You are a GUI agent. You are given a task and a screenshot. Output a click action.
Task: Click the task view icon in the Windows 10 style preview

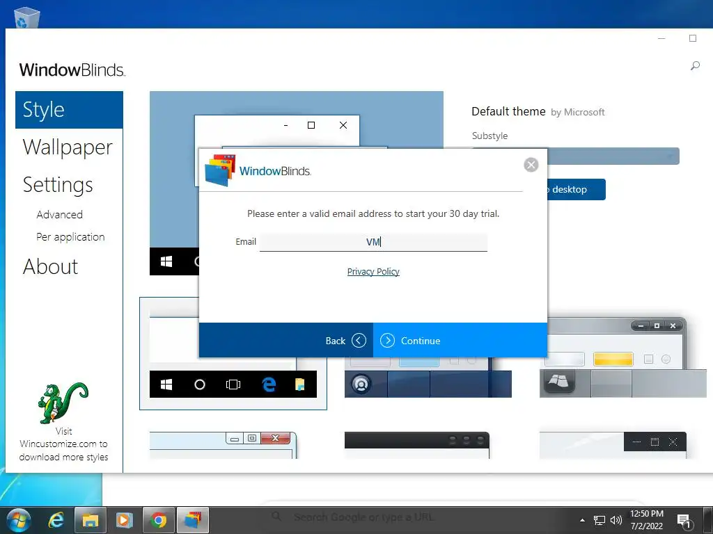tap(233, 385)
